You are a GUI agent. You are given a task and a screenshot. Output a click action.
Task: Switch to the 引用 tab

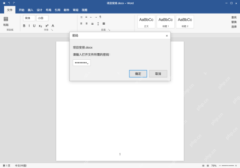pos(57,10)
